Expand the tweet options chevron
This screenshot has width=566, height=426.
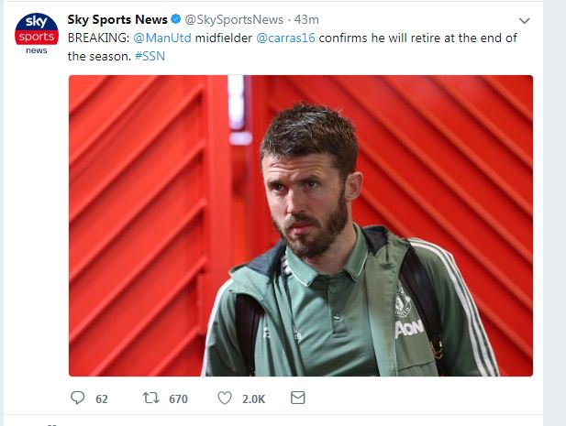coord(524,20)
